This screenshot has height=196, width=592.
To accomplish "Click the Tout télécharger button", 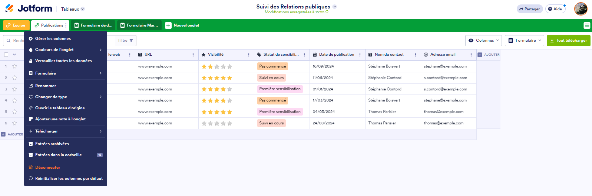I will tap(568, 41).
